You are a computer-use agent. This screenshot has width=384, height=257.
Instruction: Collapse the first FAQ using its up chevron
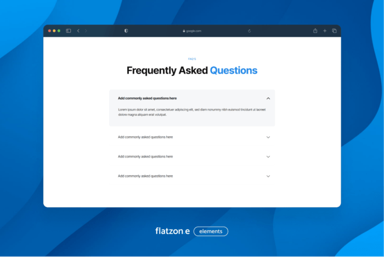coord(268,98)
